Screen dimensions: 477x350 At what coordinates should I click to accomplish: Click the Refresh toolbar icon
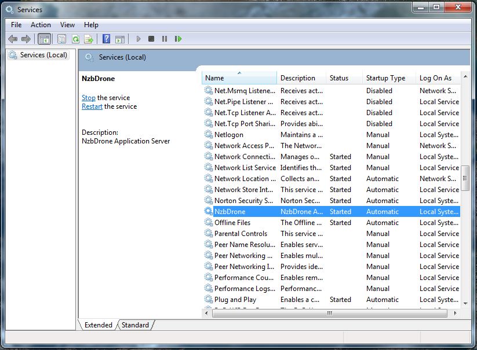(x=75, y=39)
